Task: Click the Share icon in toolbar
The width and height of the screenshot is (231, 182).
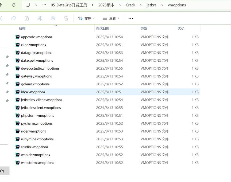Action: click(x=53, y=18)
